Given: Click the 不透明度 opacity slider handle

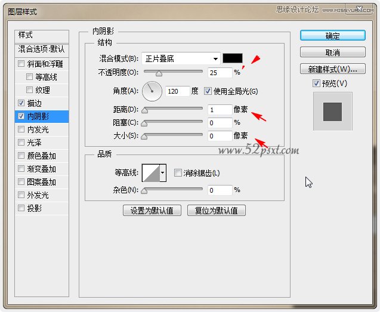Looking at the screenshot, I should pos(159,73).
